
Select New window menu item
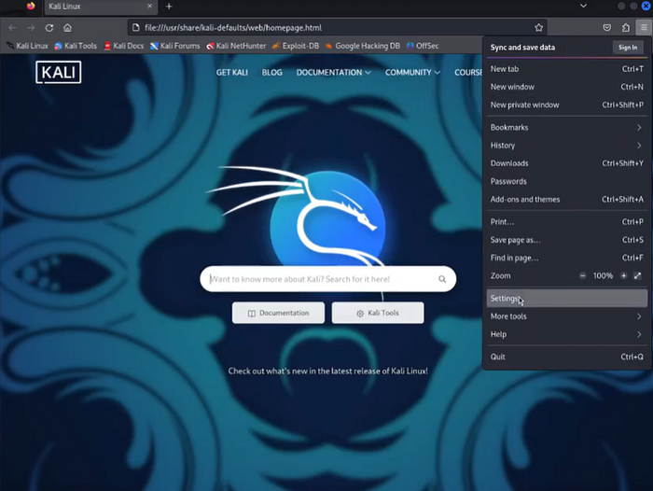[x=567, y=87]
